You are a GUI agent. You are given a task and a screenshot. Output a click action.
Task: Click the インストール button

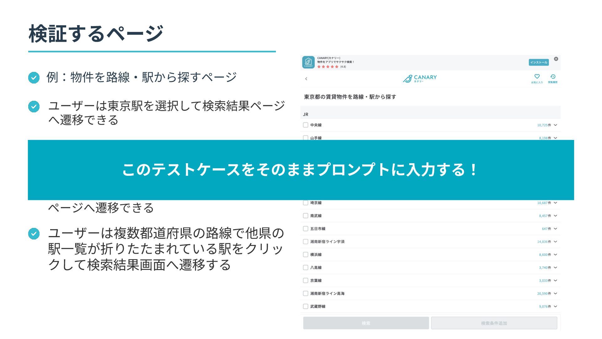(538, 62)
